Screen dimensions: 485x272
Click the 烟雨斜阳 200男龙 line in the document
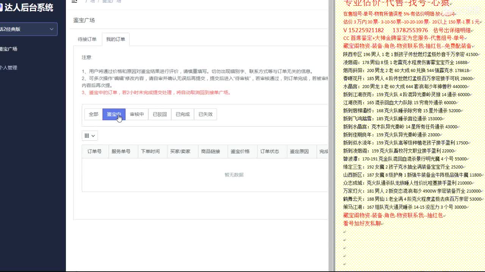tap(407, 70)
